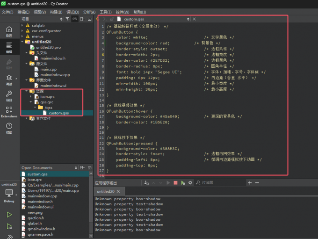Open the Extensions mode in sidebar
This screenshot has height=239, width=318.
[x=9, y=112]
